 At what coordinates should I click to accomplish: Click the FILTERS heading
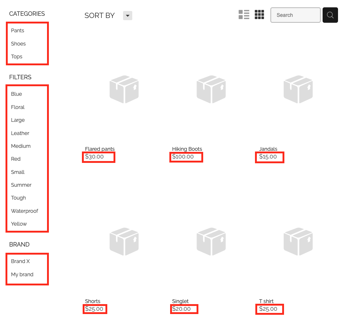[x=20, y=77]
